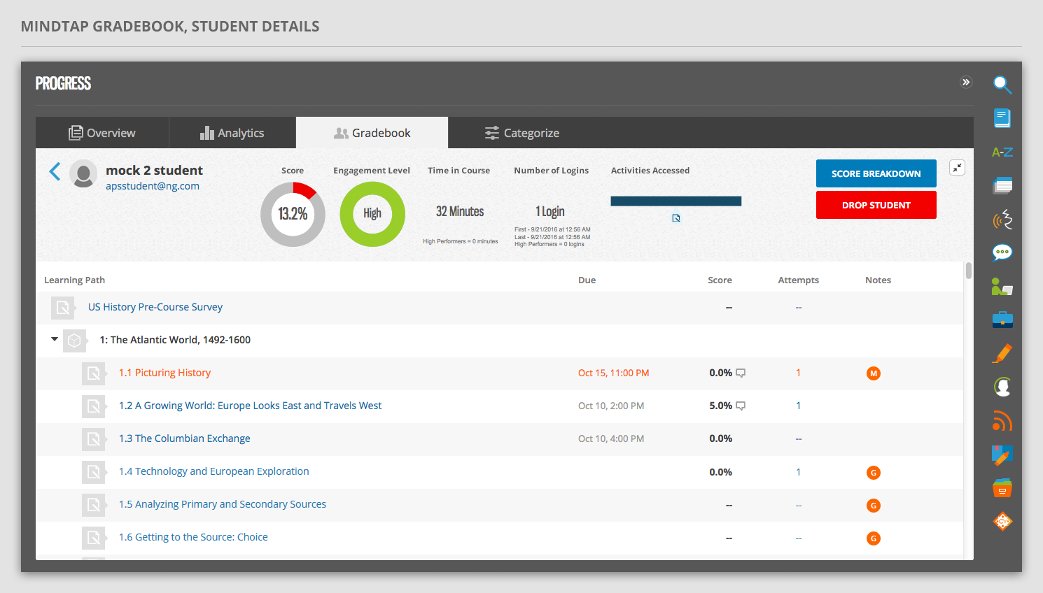The width and height of the screenshot is (1043, 593).
Task: Click the G note badge for Getting to the Source
Action: [x=873, y=538]
